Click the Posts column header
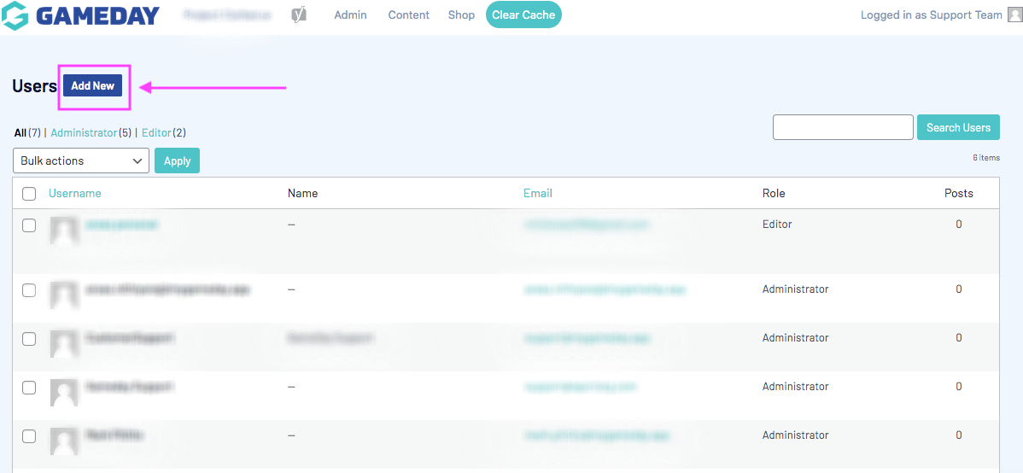 pos(958,193)
